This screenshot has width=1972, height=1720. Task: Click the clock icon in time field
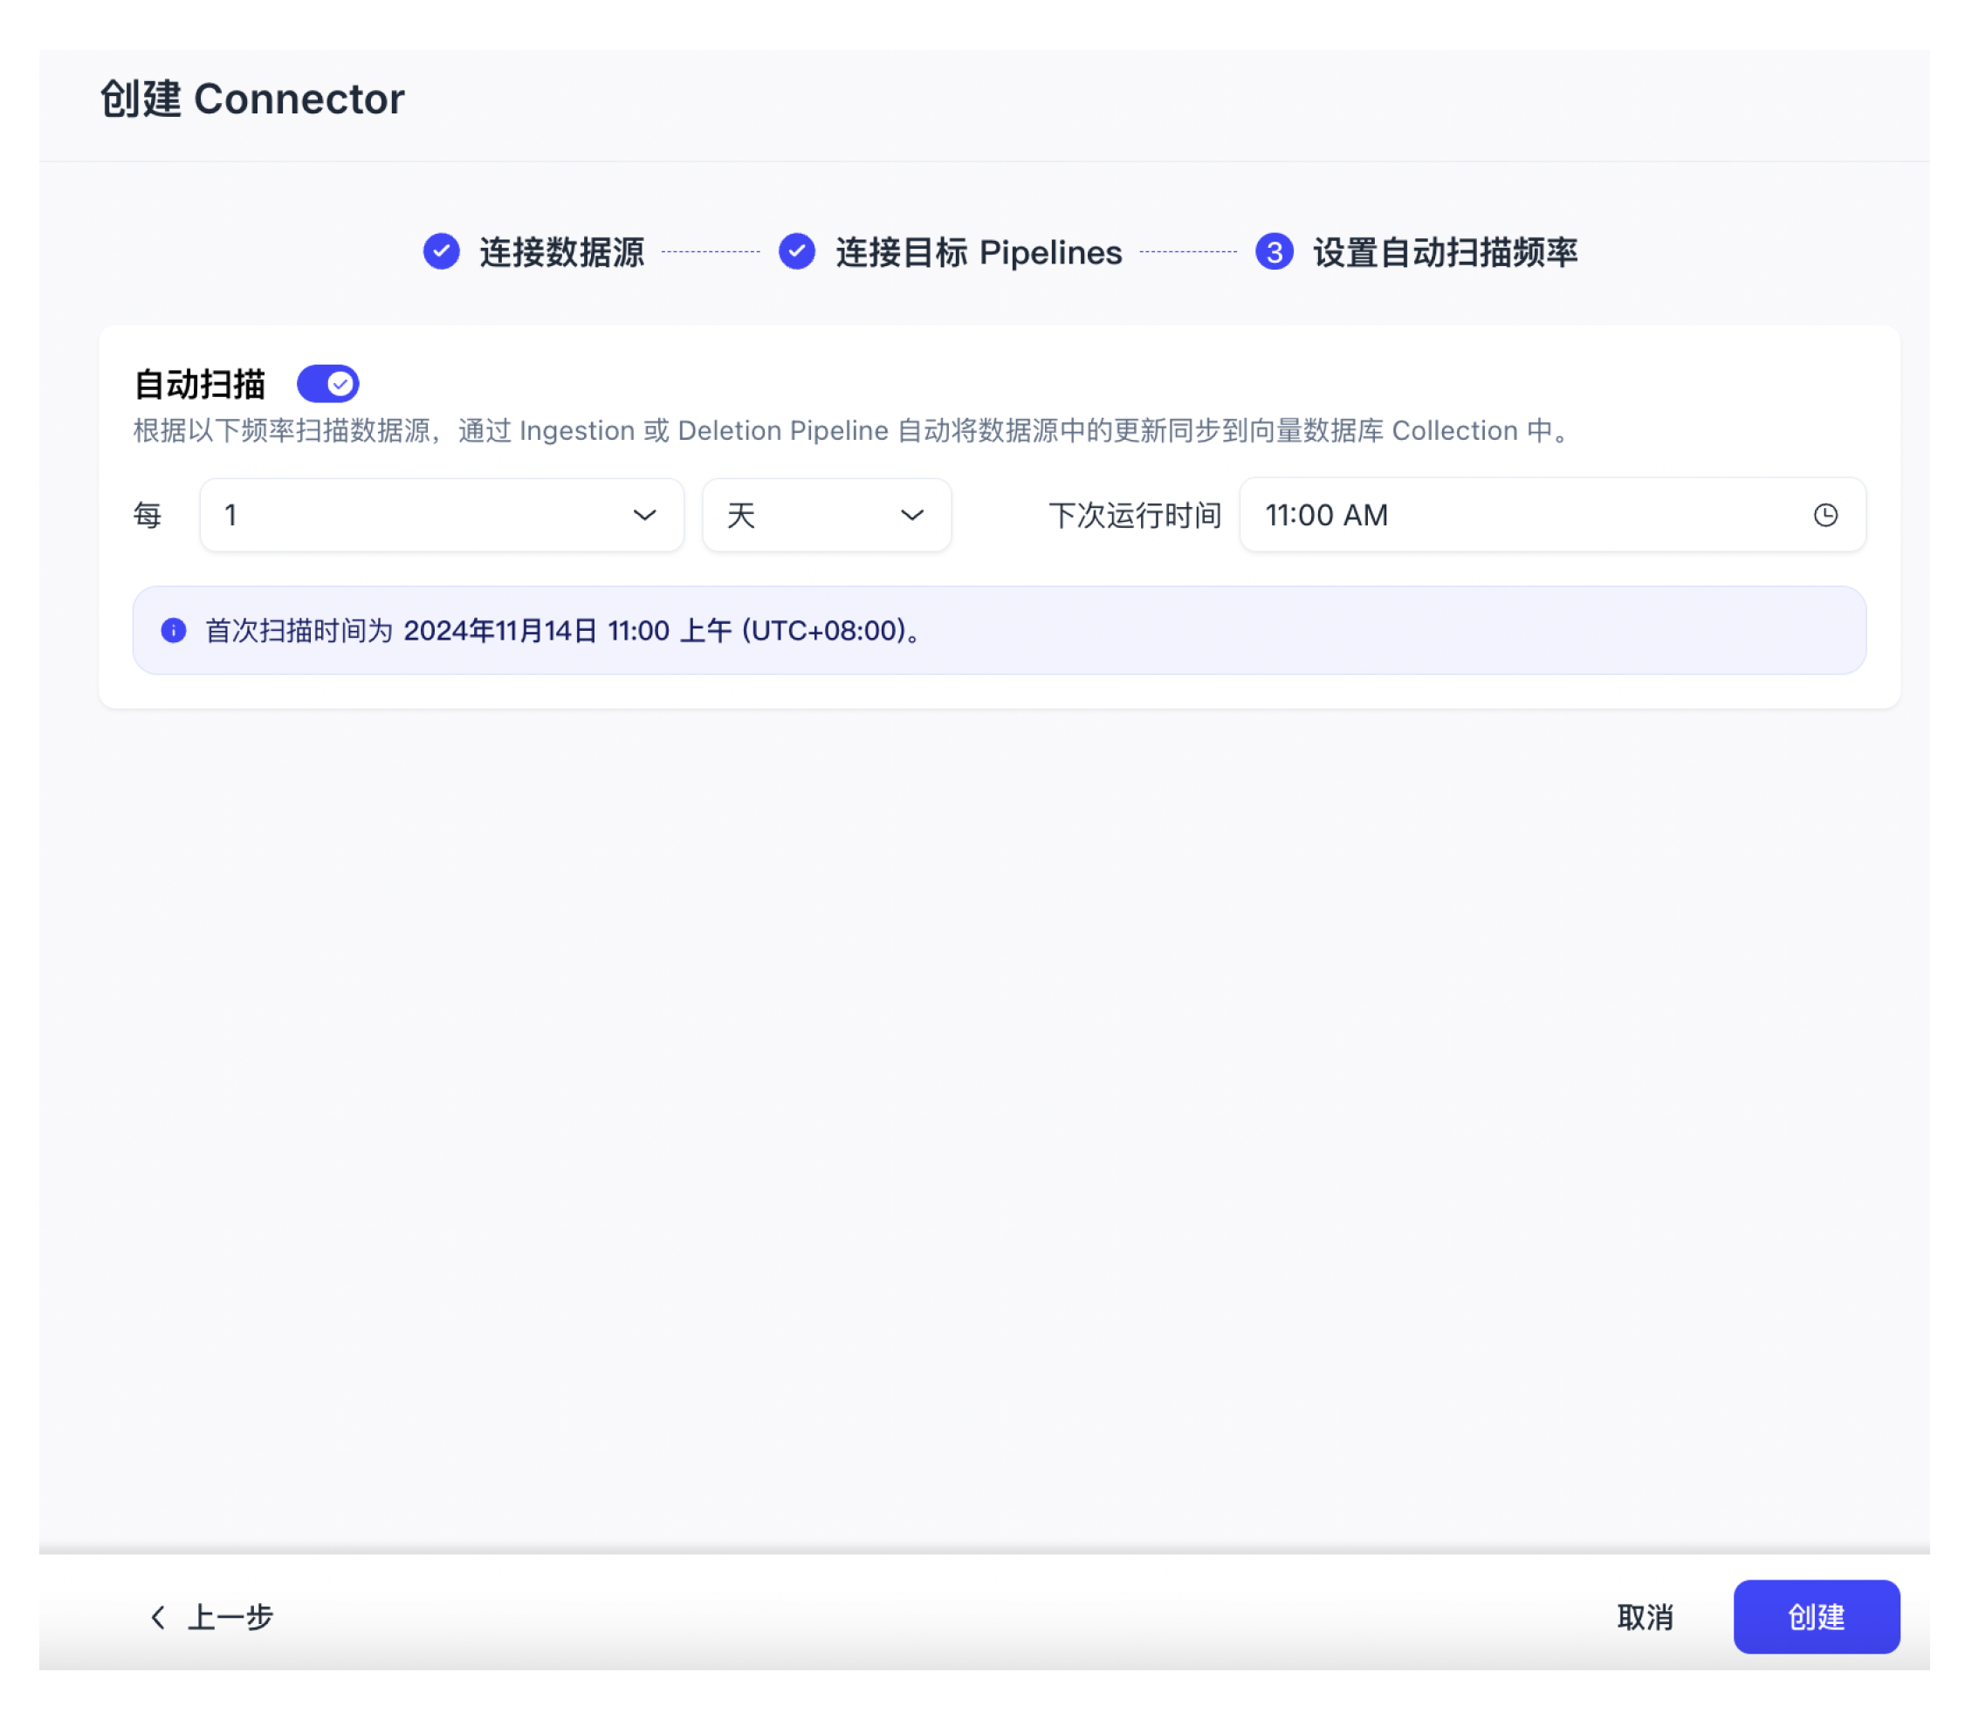(1825, 516)
